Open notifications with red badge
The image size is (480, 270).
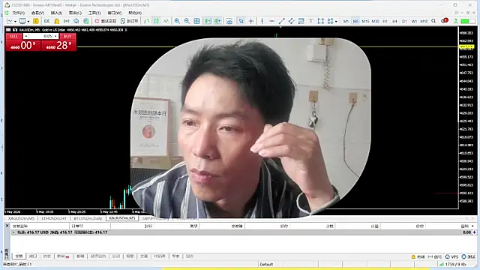(x=445, y=21)
